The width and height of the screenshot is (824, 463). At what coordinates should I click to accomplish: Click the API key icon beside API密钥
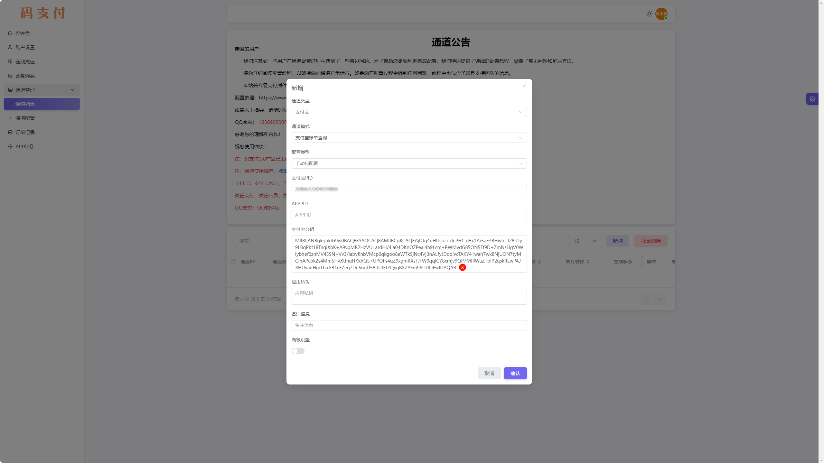click(10, 146)
